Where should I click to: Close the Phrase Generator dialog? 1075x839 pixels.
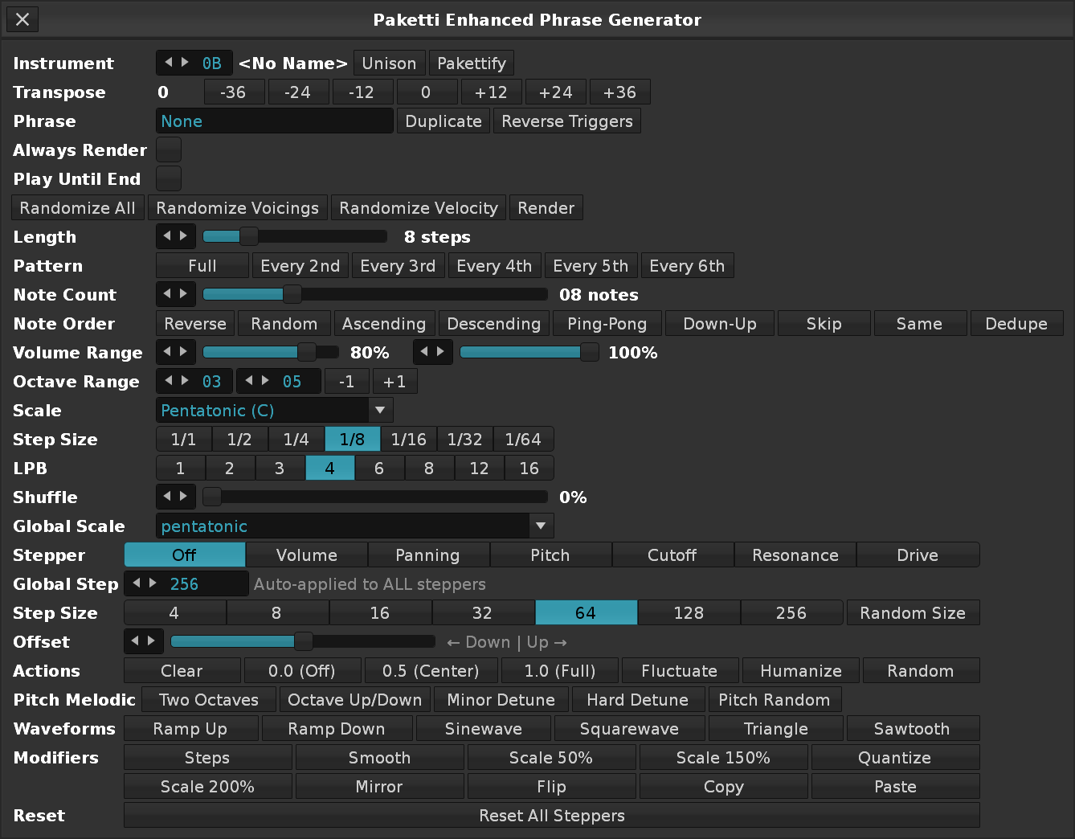pos(22,19)
